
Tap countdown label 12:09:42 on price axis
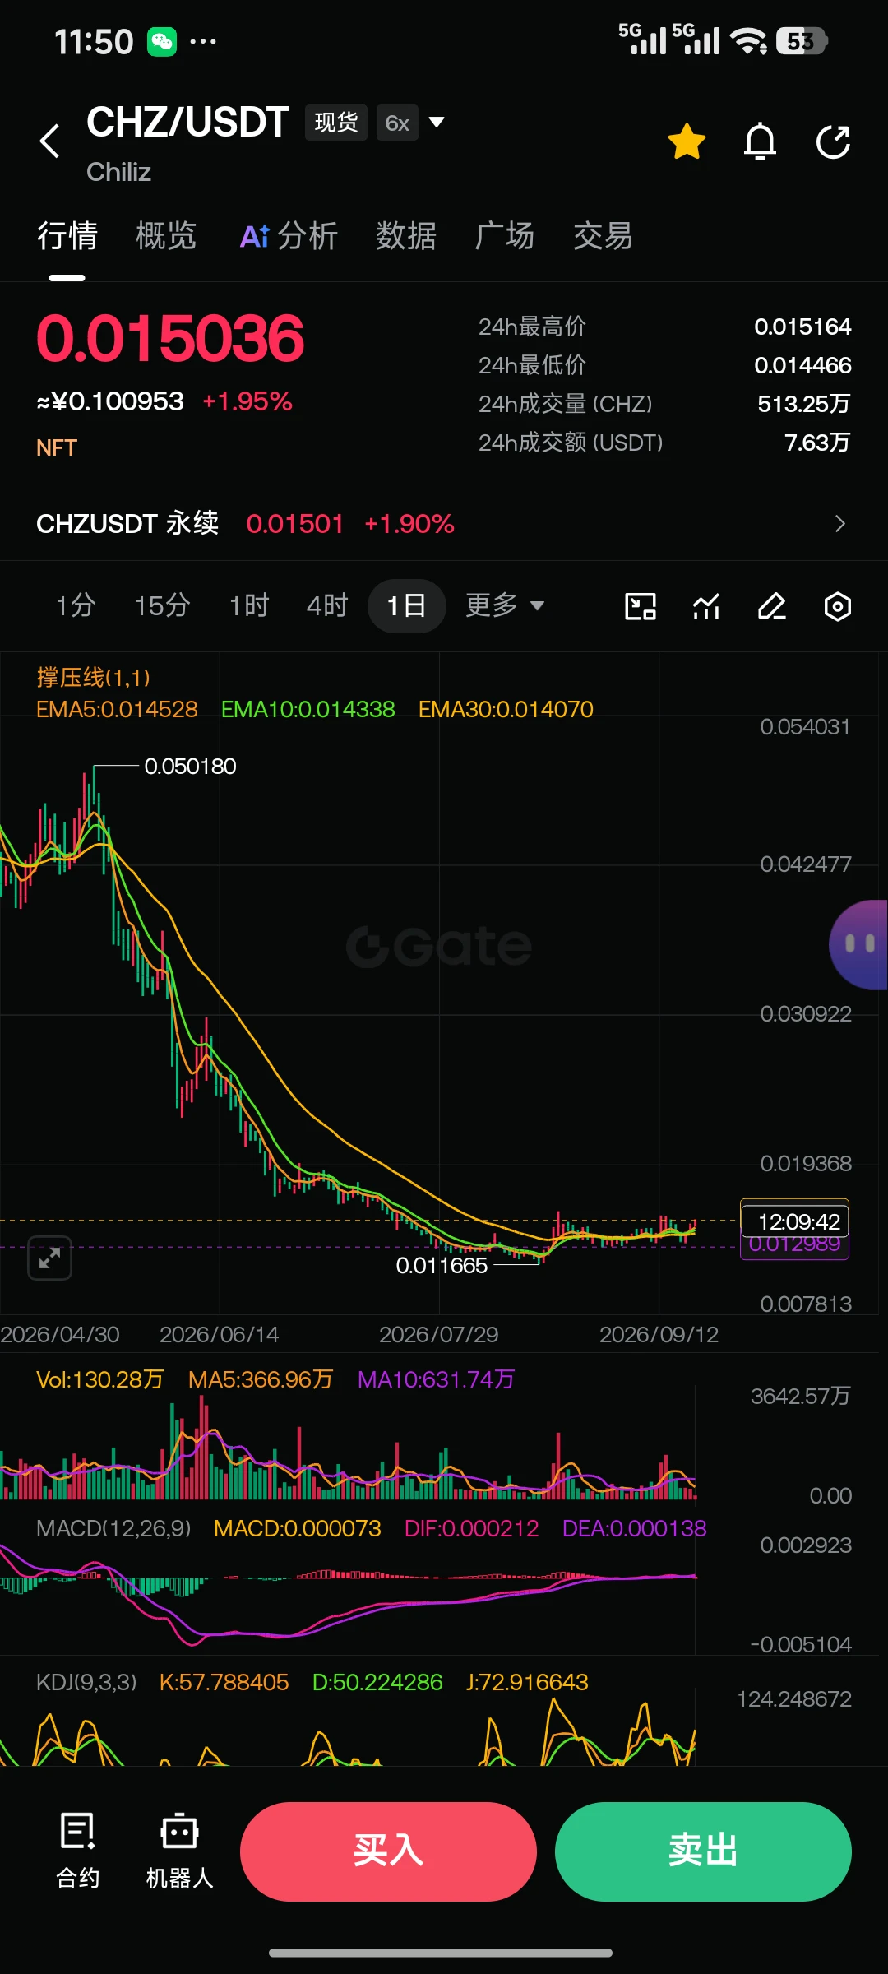[x=796, y=1221]
